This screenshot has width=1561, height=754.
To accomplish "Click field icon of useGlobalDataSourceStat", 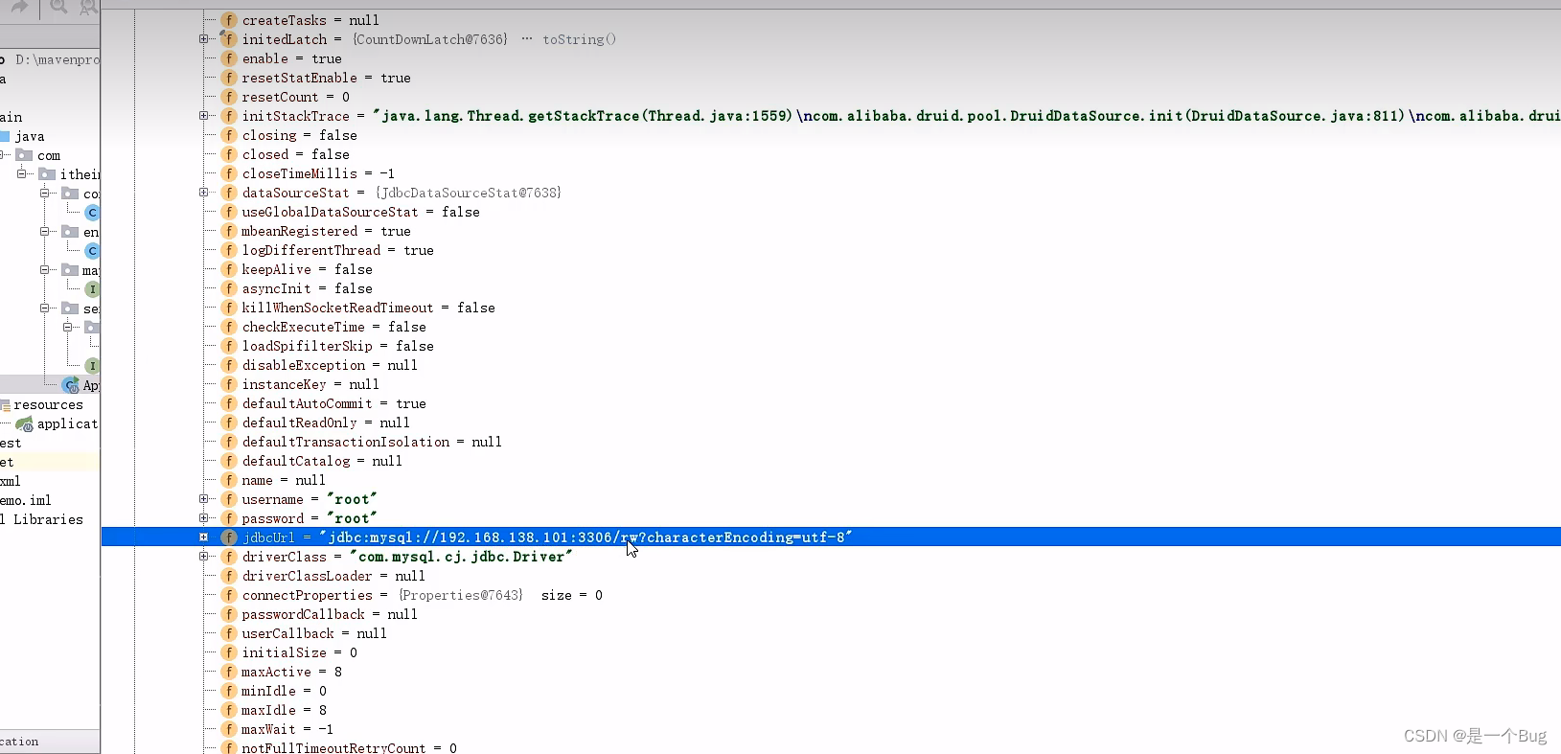I will pos(229,212).
